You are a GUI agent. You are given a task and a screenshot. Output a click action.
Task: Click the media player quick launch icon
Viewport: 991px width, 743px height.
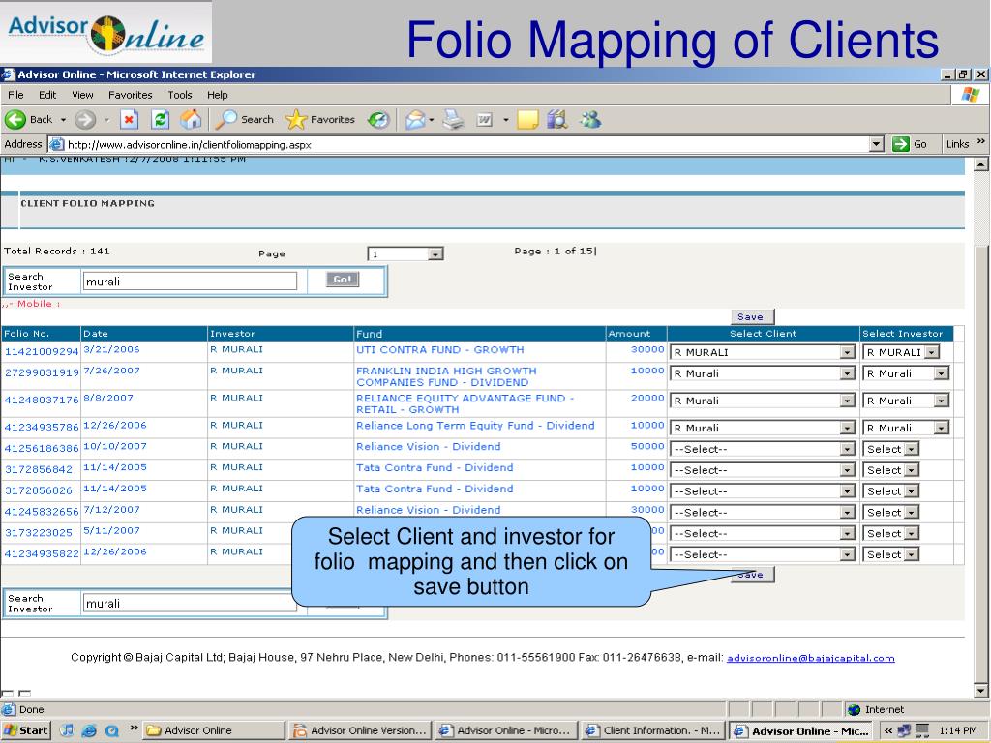(x=67, y=730)
